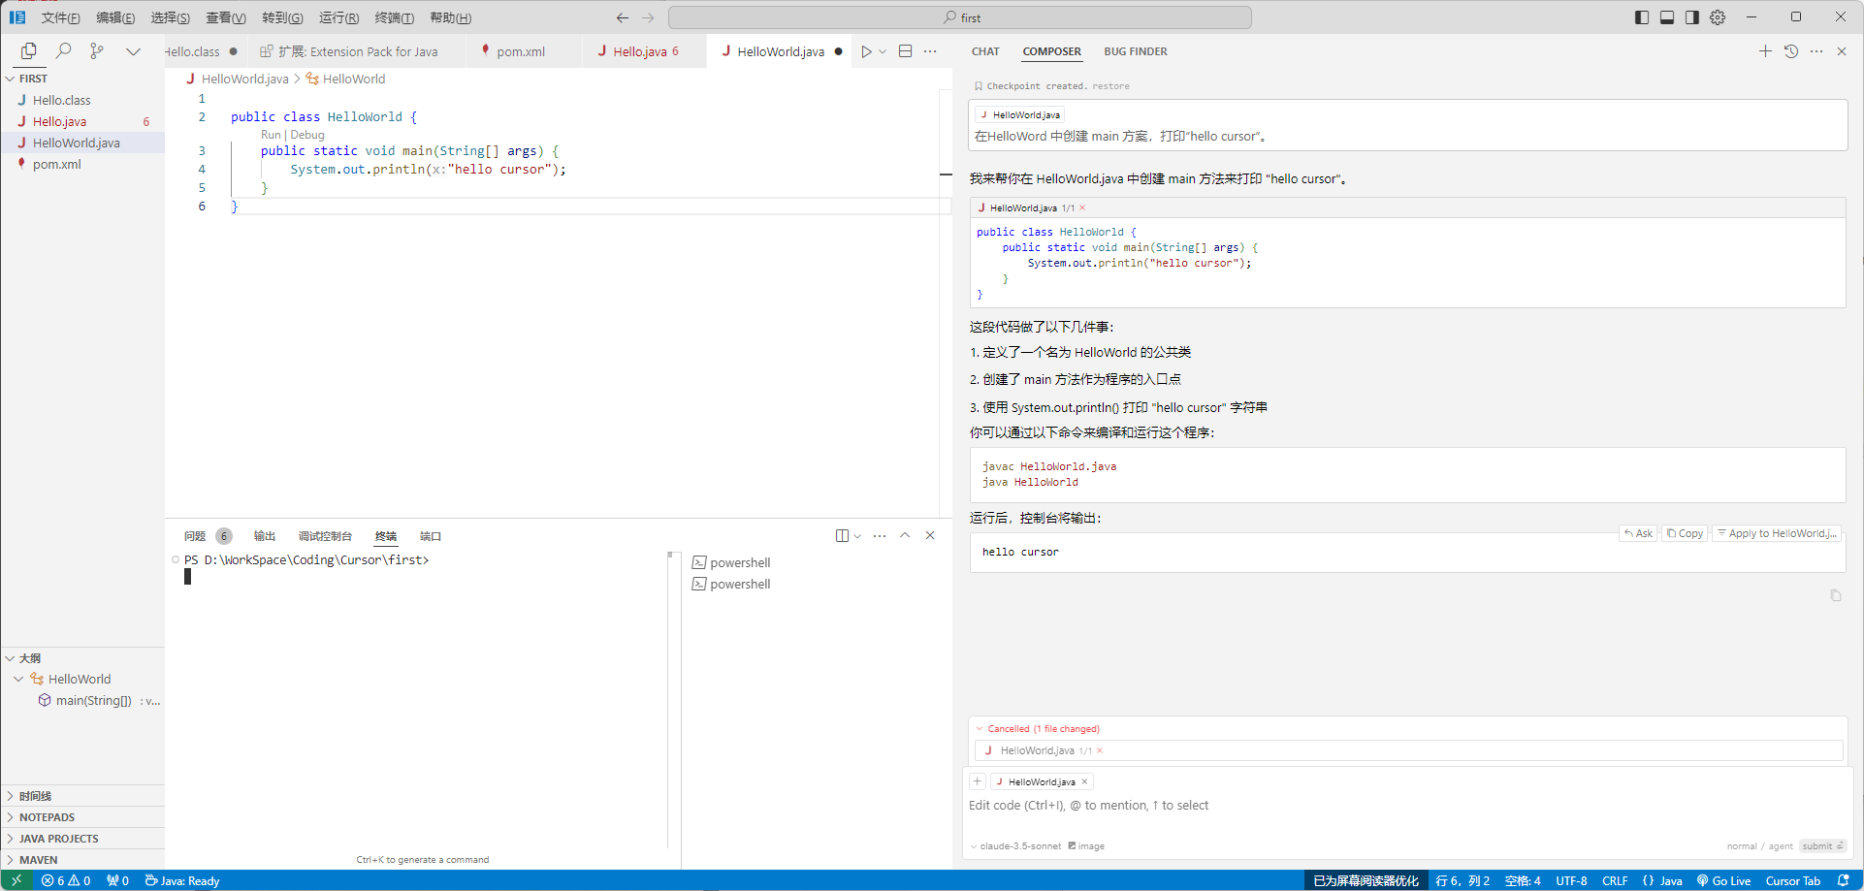Run the Java file with play icon
Viewport: 1864px width, 891px height.
tap(866, 51)
